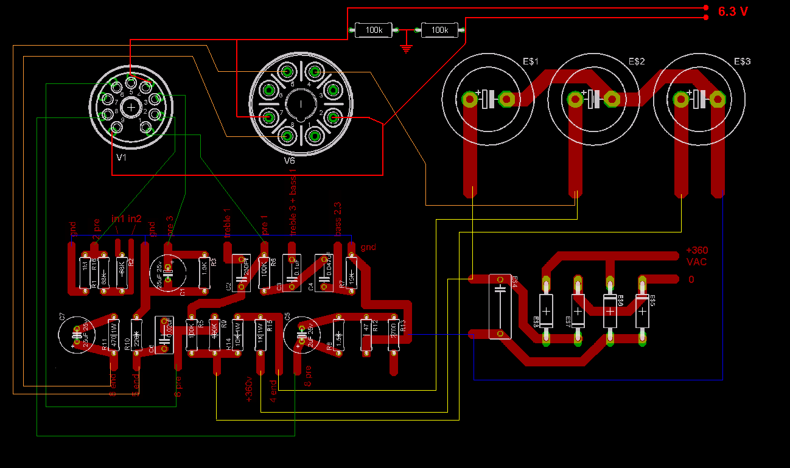Select the left 100k resistor at top
790x468 pixels.
374,30
